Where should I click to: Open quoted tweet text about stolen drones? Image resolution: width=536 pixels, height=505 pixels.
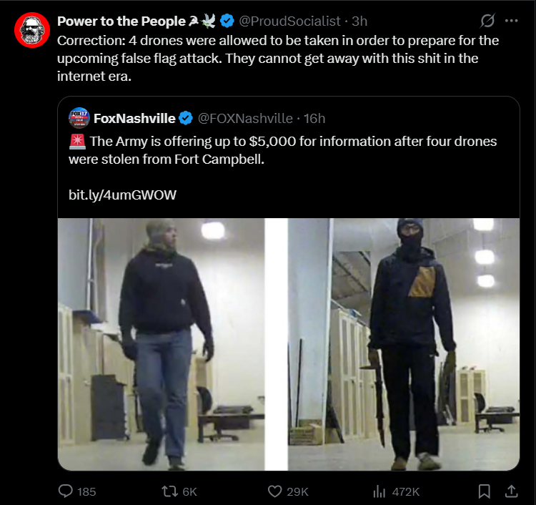coord(282,150)
